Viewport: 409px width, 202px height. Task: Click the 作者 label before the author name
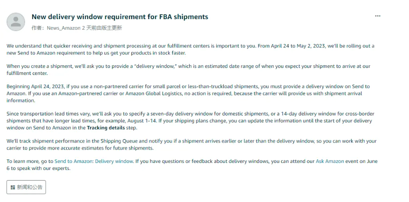(39, 28)
